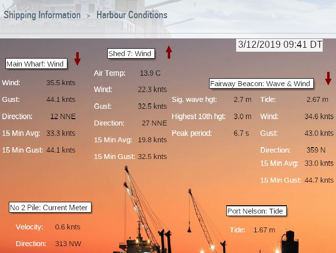The height and width of the screenshot is (253, 336).
Task: Click the Velocity: label
Action: click(30, 227)
